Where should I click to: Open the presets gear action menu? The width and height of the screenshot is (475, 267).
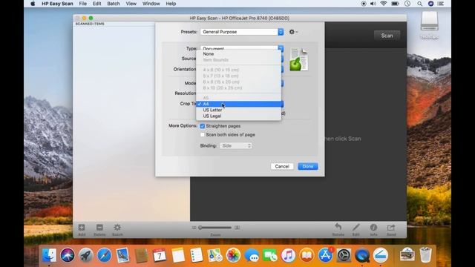(293, 32)
